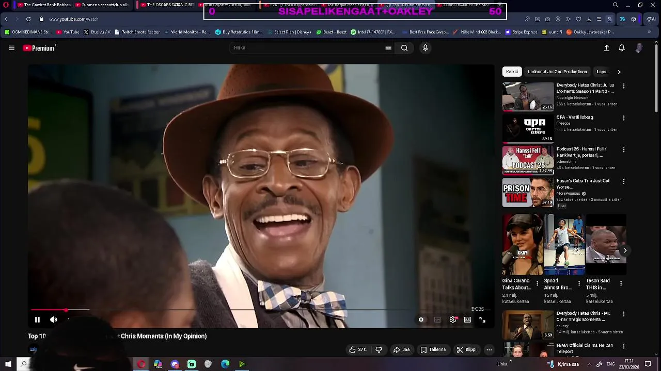Open Hasan's Cuba Trip video title
This screenshot has width=661, height=371.
(x=583, y=184)
